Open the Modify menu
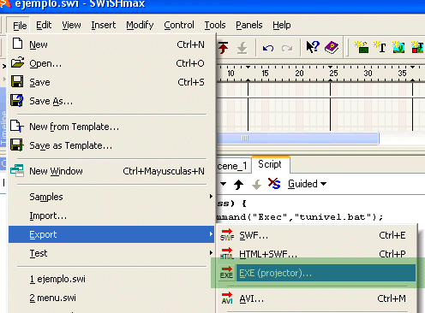Image resolution: width=425 pixels, height=313 pixels. (x=140, y=25)
